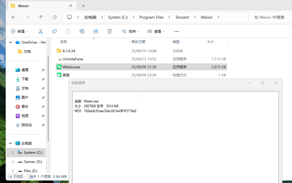The width and height of the screenshot is (292, 183).
Task: Go up one folder level
Action: tap(41, 17)
